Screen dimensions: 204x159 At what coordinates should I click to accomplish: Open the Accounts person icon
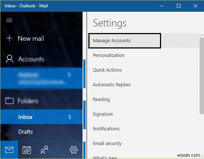pyautogui.click(x=10, y=59)
